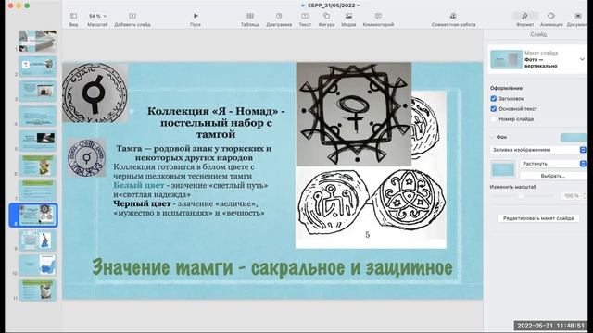Open the Вид view options icon
The height and width of the screenshot is (333, 593).
(73, 16)
